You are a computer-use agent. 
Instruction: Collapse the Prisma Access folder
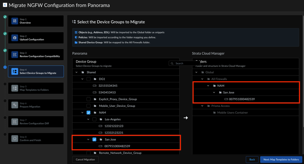point(202,106)
